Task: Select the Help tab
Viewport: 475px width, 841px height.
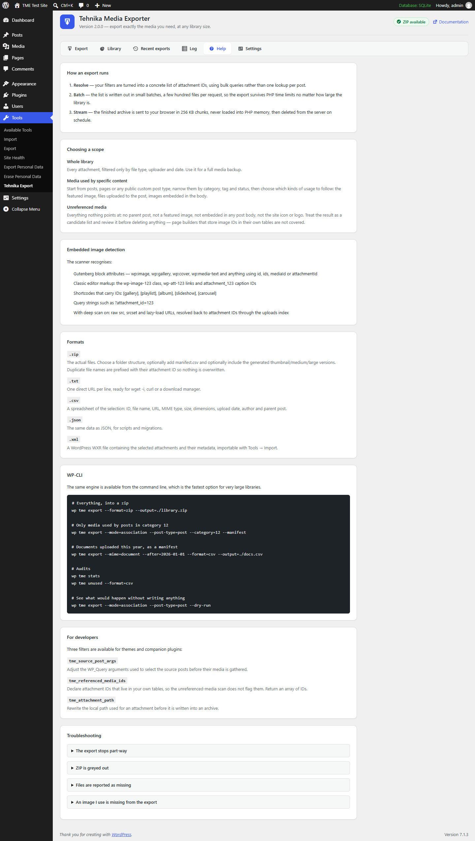Action: click(x=218, y=48)
